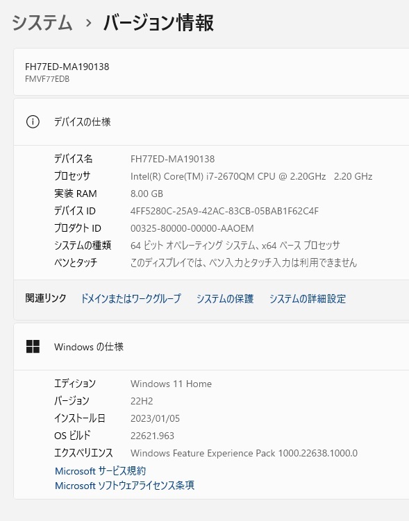Select the device name FH77ED-MA190138 card title
409x521 pixels.
(x=67, y=67)
